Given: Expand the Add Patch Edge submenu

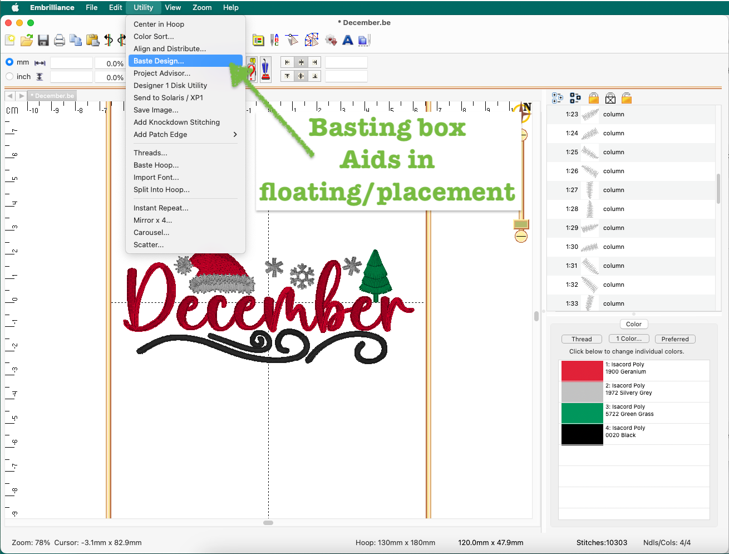Looking at the screenshot, I should tap(185, 135).
